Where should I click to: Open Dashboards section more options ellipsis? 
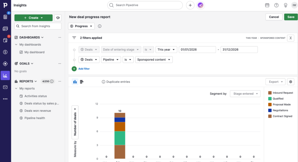[60, 37]
